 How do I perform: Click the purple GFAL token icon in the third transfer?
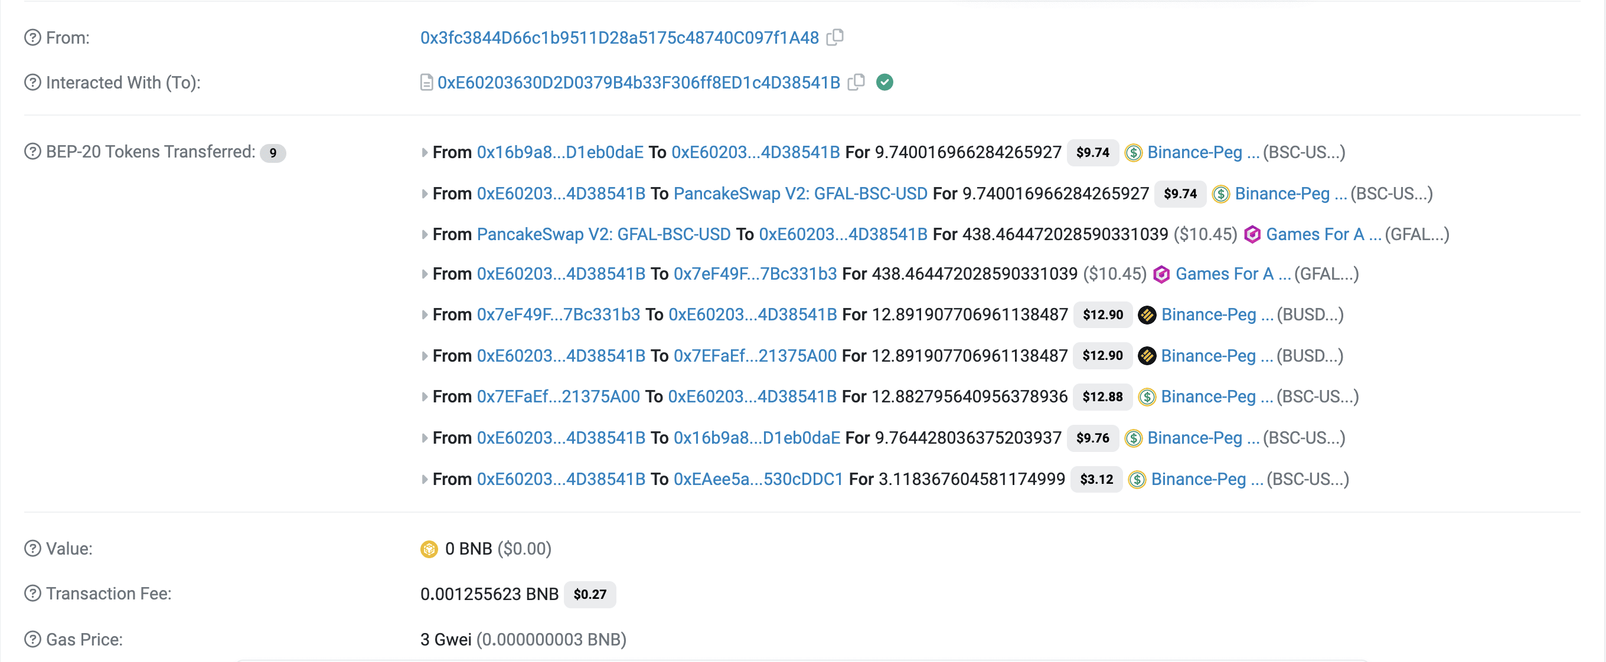(1252, 235)
